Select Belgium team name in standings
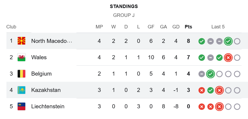The width and height of the screenshot is (248, 119). 41,74
